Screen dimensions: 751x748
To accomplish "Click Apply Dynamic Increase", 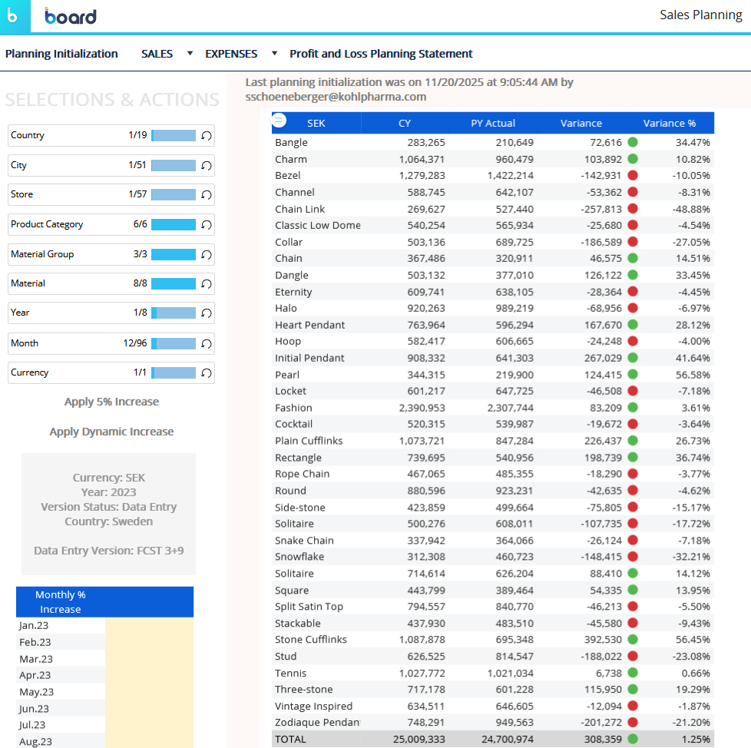I will pyautogui.click(x=111, y=432).
